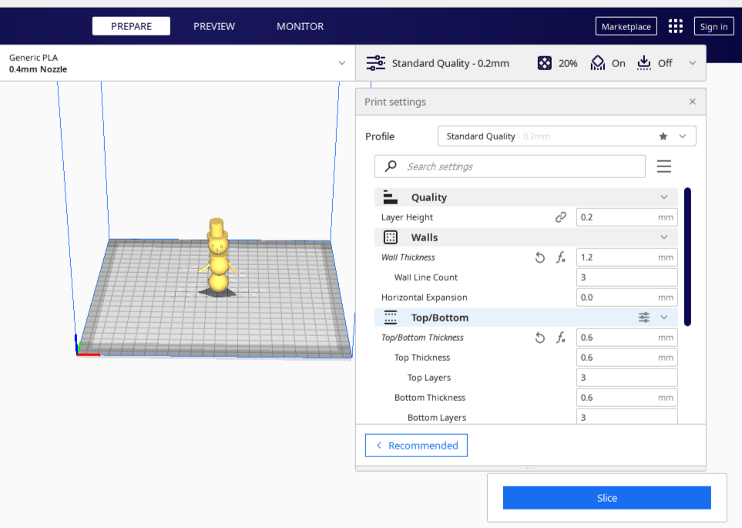The image size is (742, 528).
Task: Edit the Wall Thickness value field
Action: click(626, 257)
